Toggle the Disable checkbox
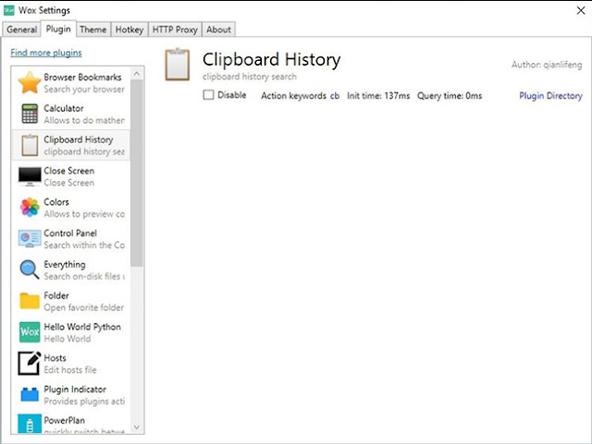 pos(208,94)
